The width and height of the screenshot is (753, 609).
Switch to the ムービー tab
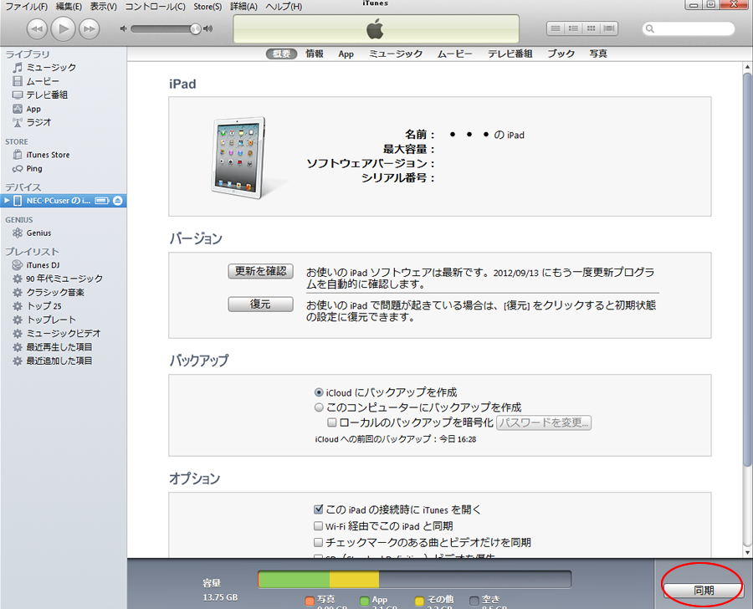(x=454, y=54)
